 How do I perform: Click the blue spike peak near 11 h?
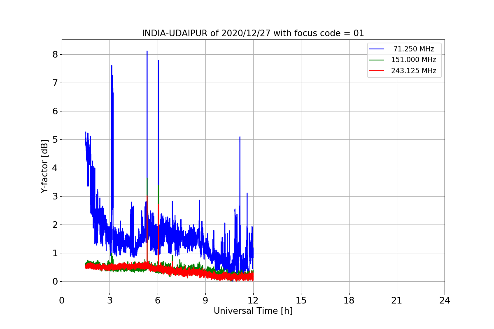pyautogui.click(x=240, y=137)
